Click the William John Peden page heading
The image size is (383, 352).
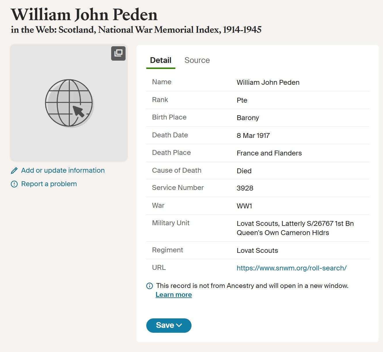[x=84, y=15]
